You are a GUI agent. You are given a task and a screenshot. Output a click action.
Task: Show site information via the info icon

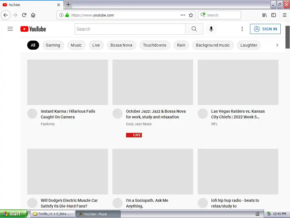tap(61, 15)
